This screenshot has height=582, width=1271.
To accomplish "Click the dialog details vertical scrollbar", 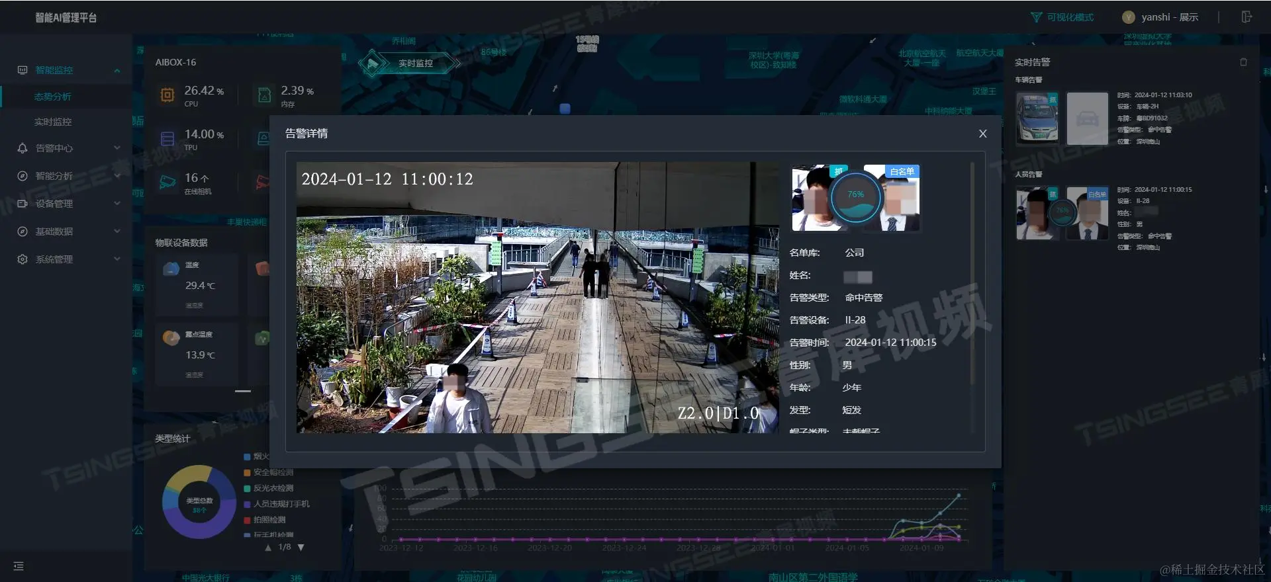I will tap(972, 274).
